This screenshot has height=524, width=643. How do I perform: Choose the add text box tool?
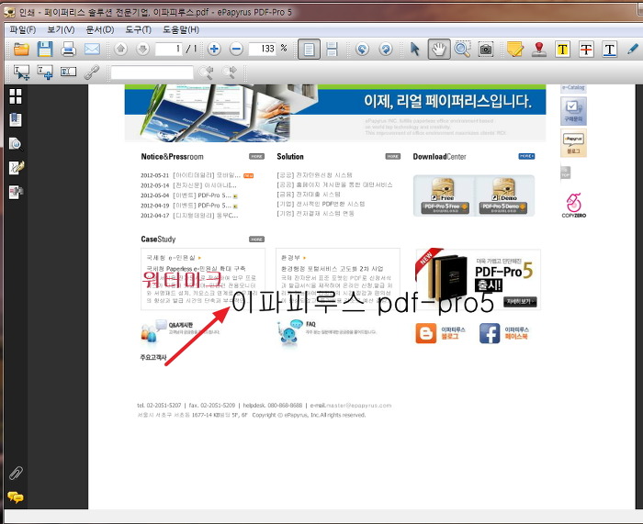tap(45, 72)
